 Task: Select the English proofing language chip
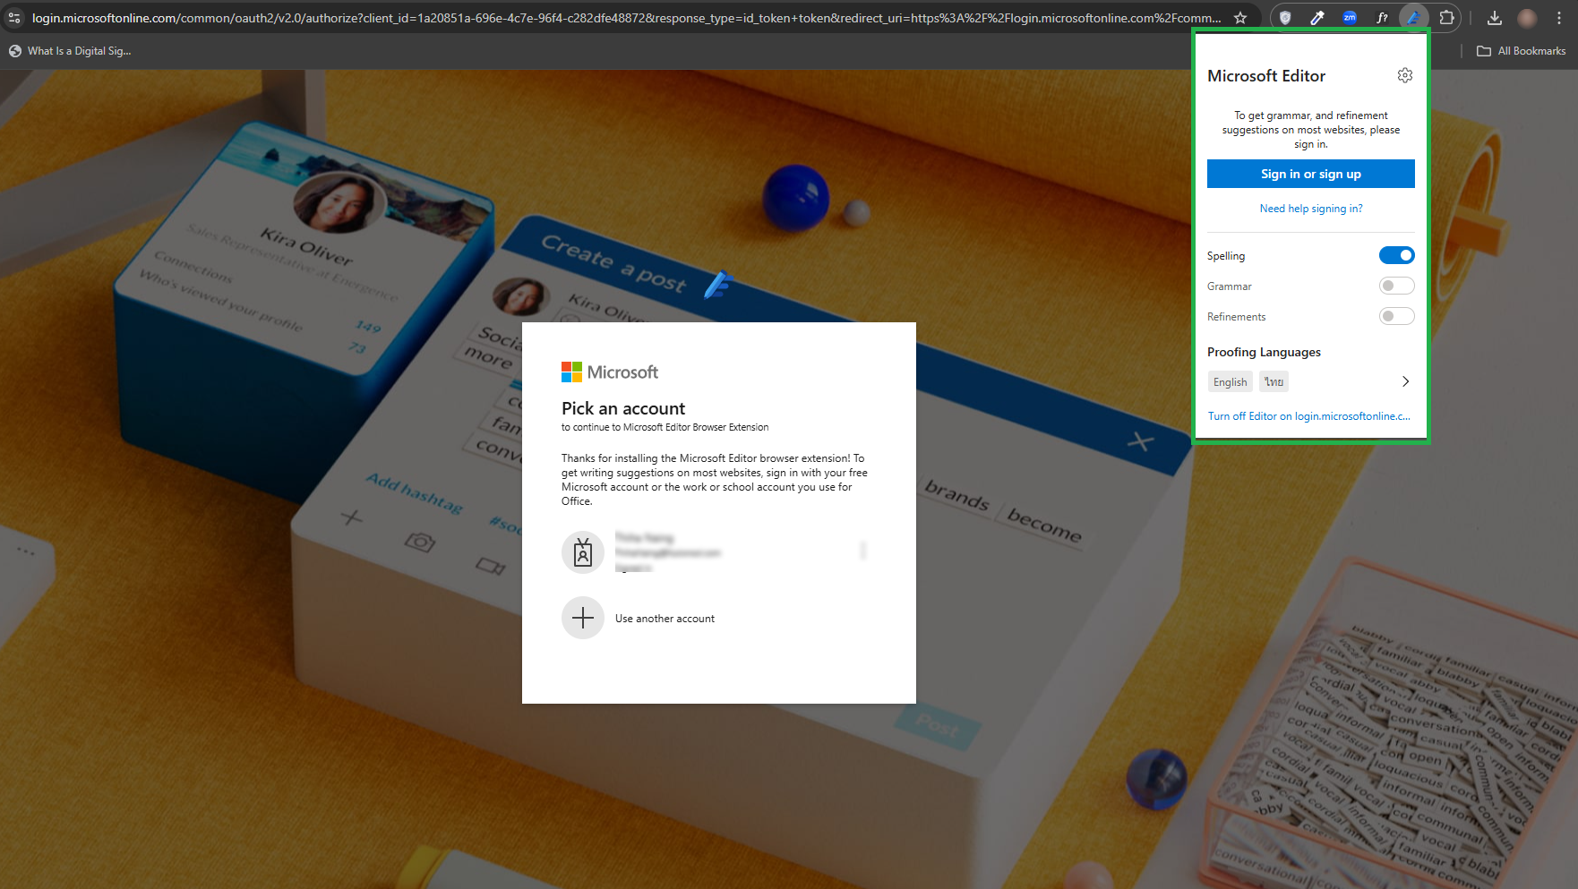[x=1230, y=382]
